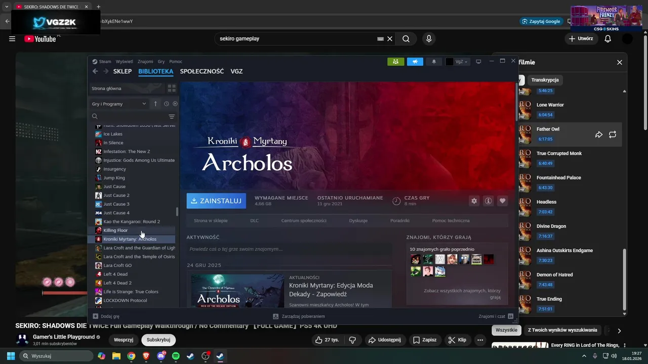Loop the Father Owl chapter
Image resolution: width=648 pixels, height=364 pixels.
coord(613,134)
